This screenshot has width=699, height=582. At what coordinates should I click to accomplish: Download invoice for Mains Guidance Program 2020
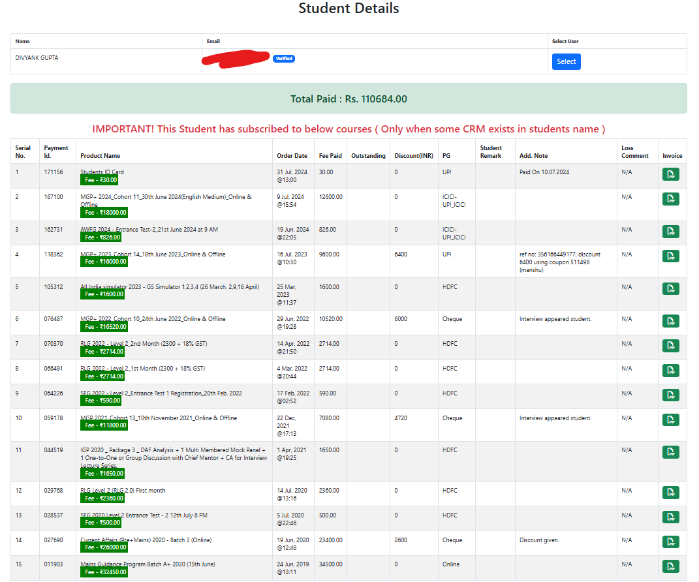tap(670, 566)
